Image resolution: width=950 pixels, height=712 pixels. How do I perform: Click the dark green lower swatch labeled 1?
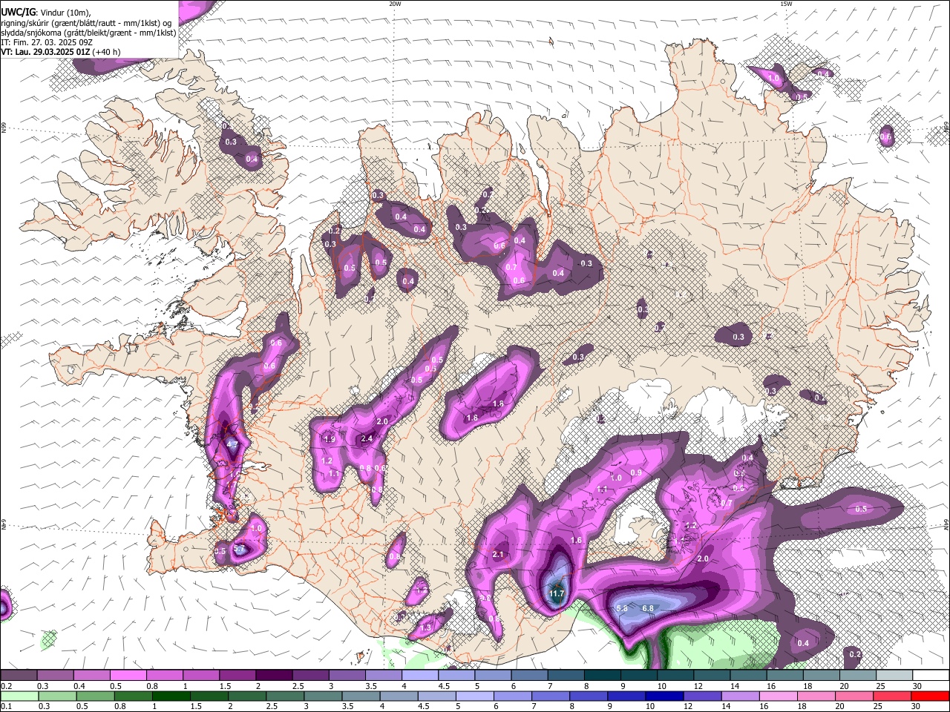171,696
